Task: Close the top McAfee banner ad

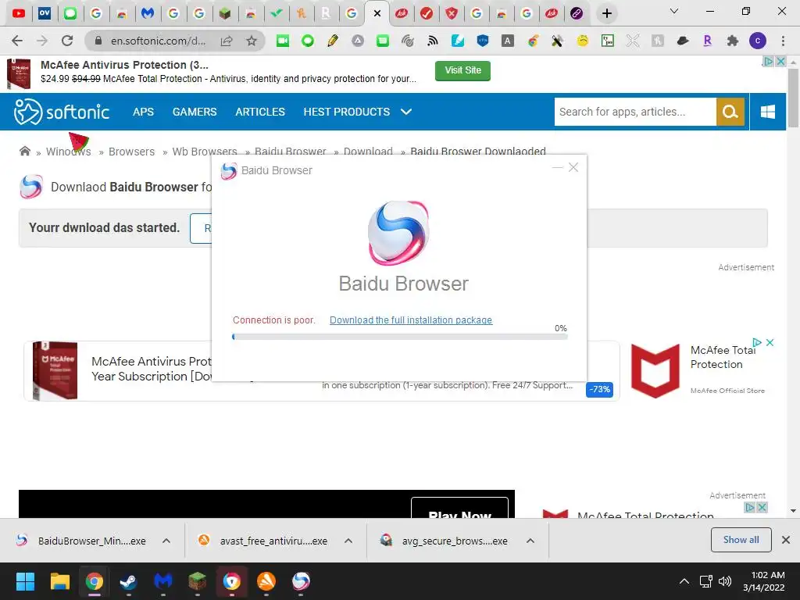Action: (x=780, y=61)
